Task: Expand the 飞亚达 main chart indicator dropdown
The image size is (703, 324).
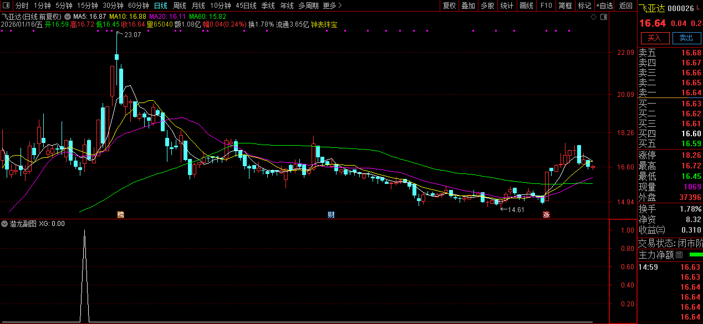Action: (x=68, y=17)
